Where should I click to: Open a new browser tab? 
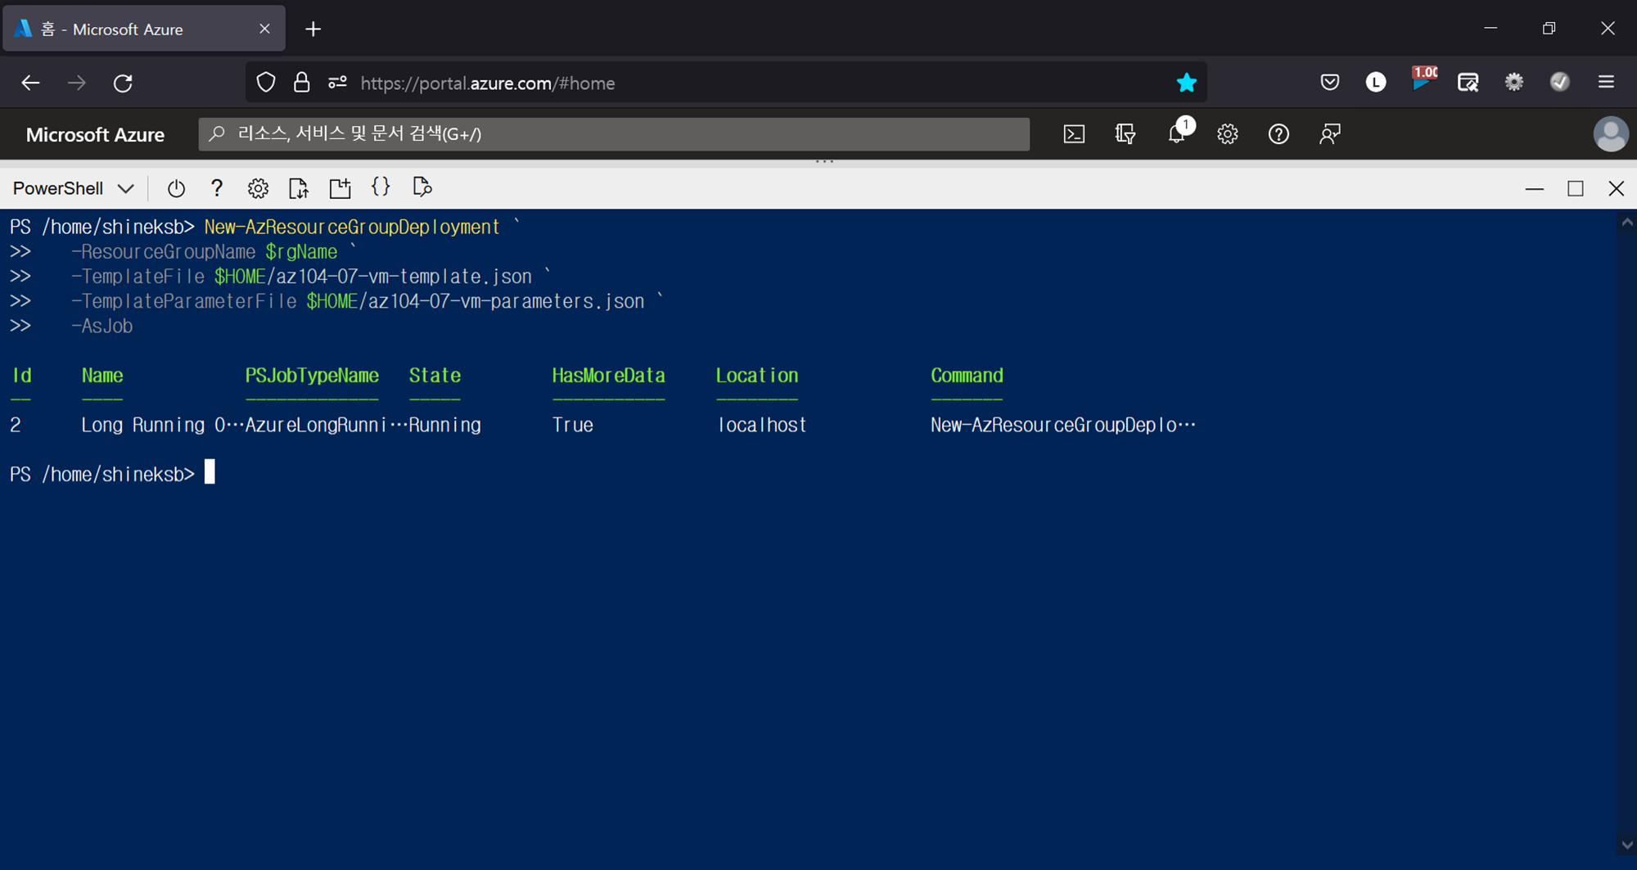[x=313, y=29]
